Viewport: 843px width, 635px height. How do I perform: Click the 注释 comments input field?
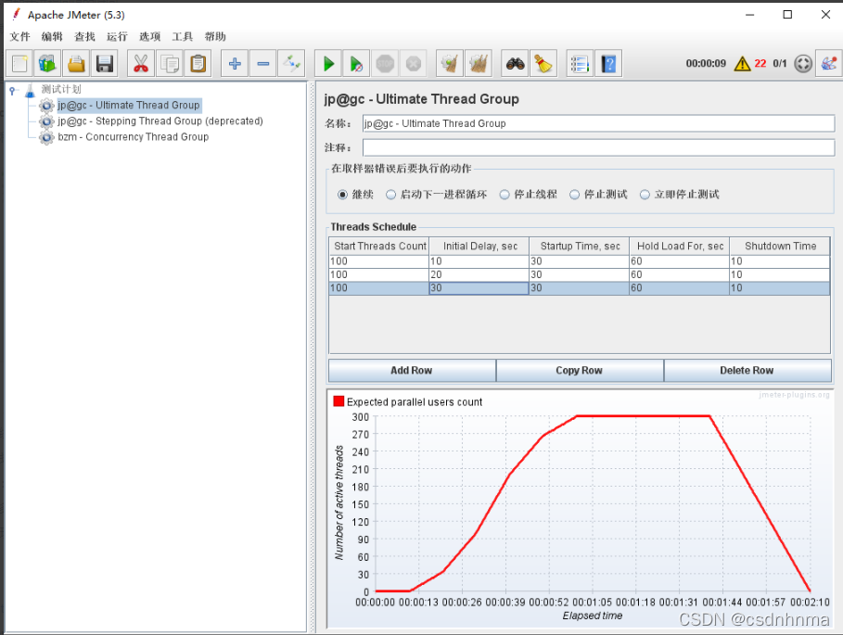click(598, 147)
